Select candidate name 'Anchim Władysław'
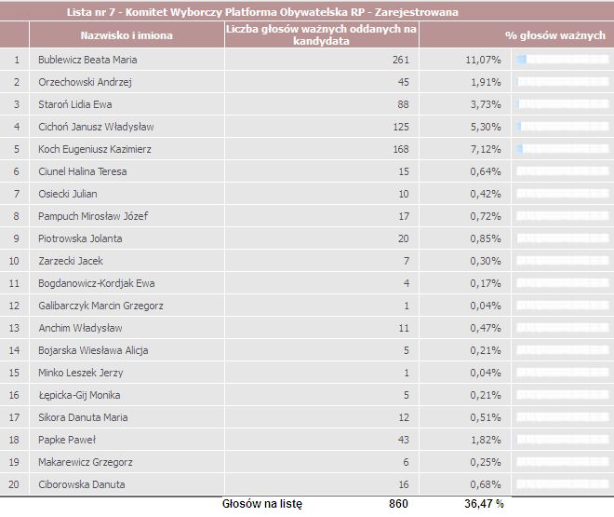Image resolution: width=614 pixels, height=517 pixels. point(80,328)
